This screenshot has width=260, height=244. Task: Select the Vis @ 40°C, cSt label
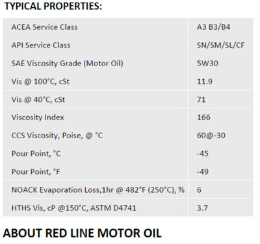tap(38, 100)
